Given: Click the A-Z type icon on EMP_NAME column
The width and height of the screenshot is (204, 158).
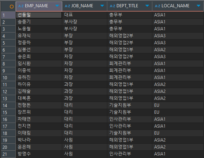Looking at the screenshot, I should (x=21, y=6).
